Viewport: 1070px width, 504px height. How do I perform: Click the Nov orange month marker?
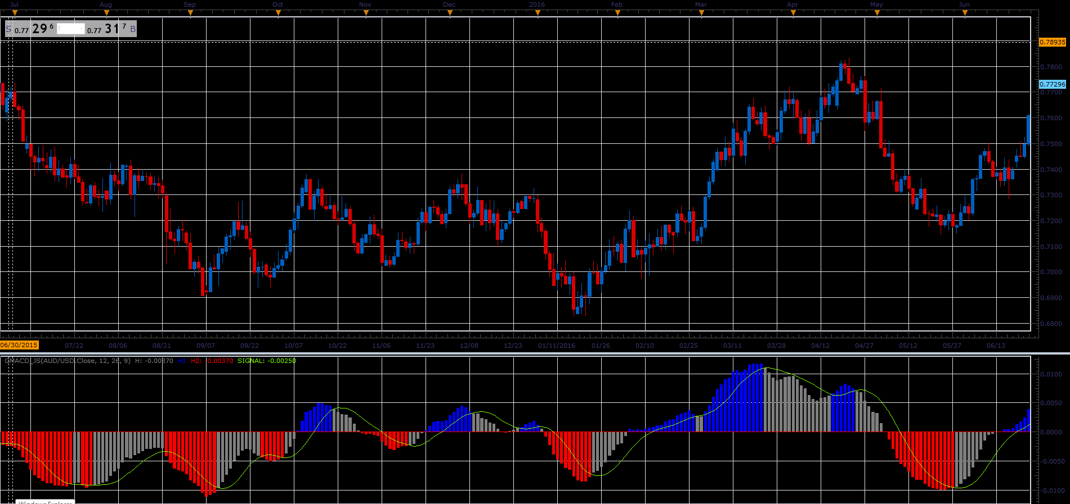click(366, 12)
